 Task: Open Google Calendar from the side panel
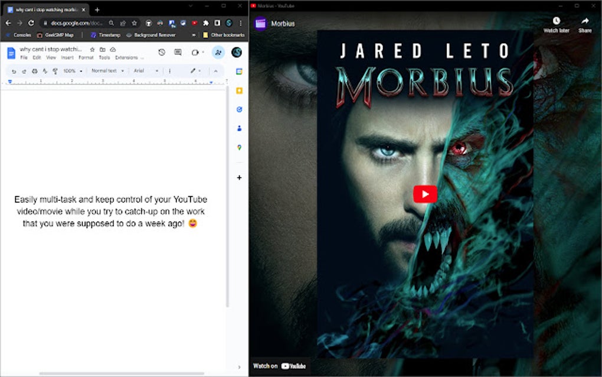[x=239, y=71]
